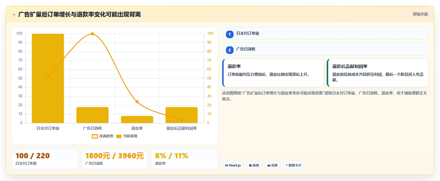Screen dimensions: 440x181
Task: Click the 当前表现 legend color swatch
Action: [x=119, y=136]
